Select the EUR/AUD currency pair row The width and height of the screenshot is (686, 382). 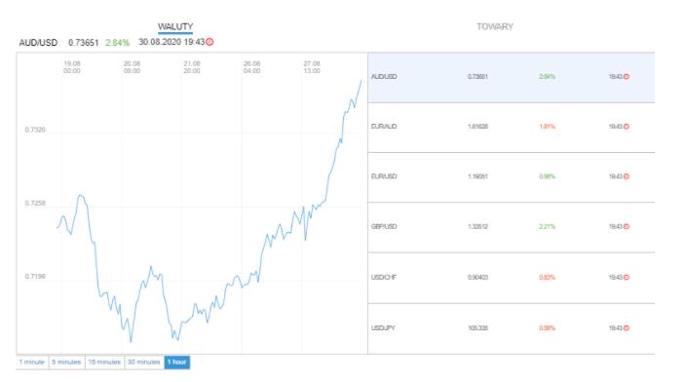click(x=511, y=128)
